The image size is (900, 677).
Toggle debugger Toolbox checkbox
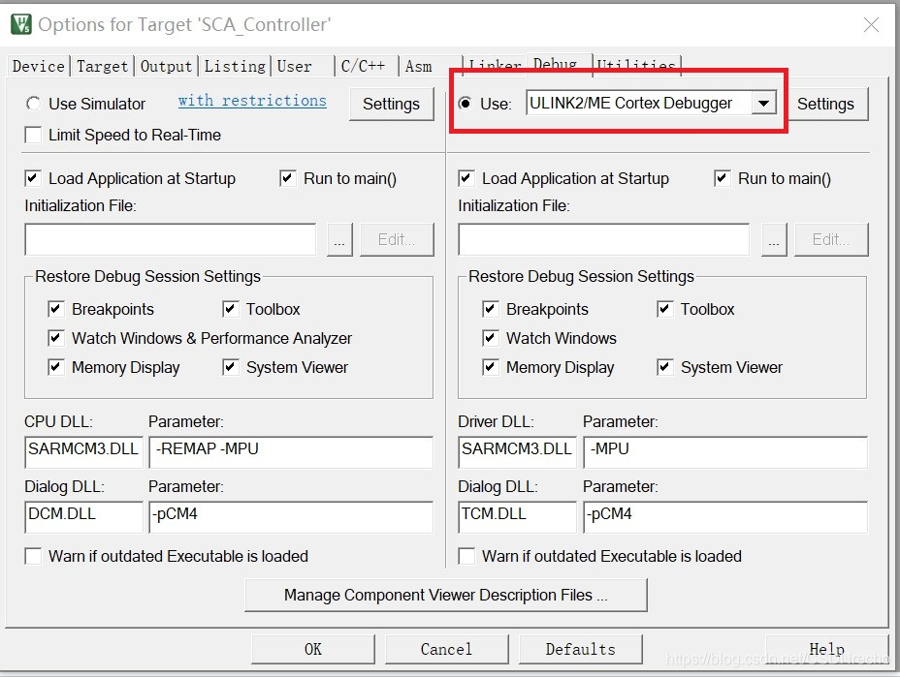click(x=664, y=309)
